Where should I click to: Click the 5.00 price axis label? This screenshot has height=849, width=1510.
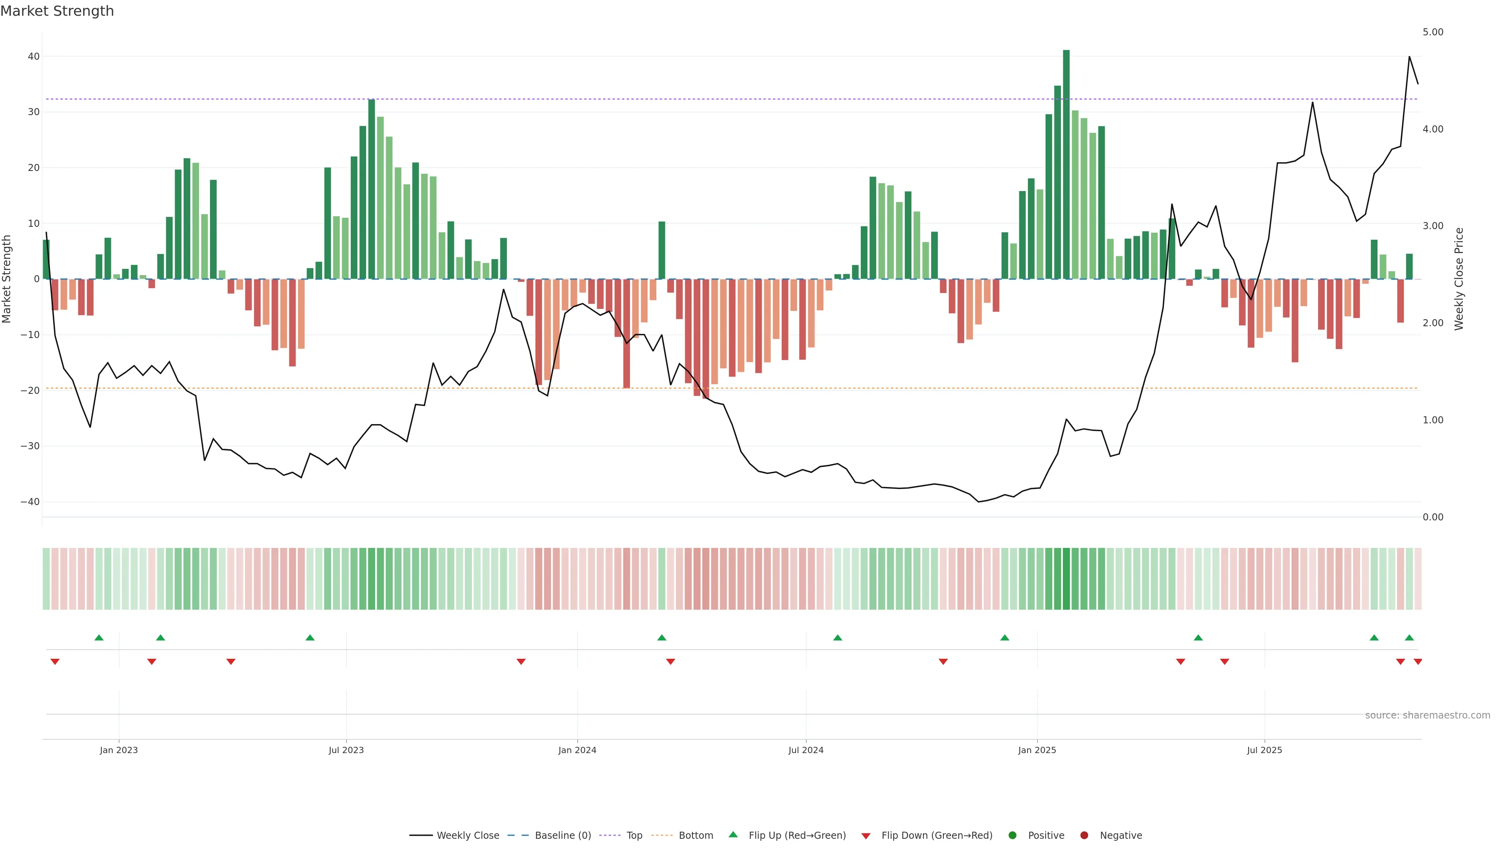point(1433,32)
